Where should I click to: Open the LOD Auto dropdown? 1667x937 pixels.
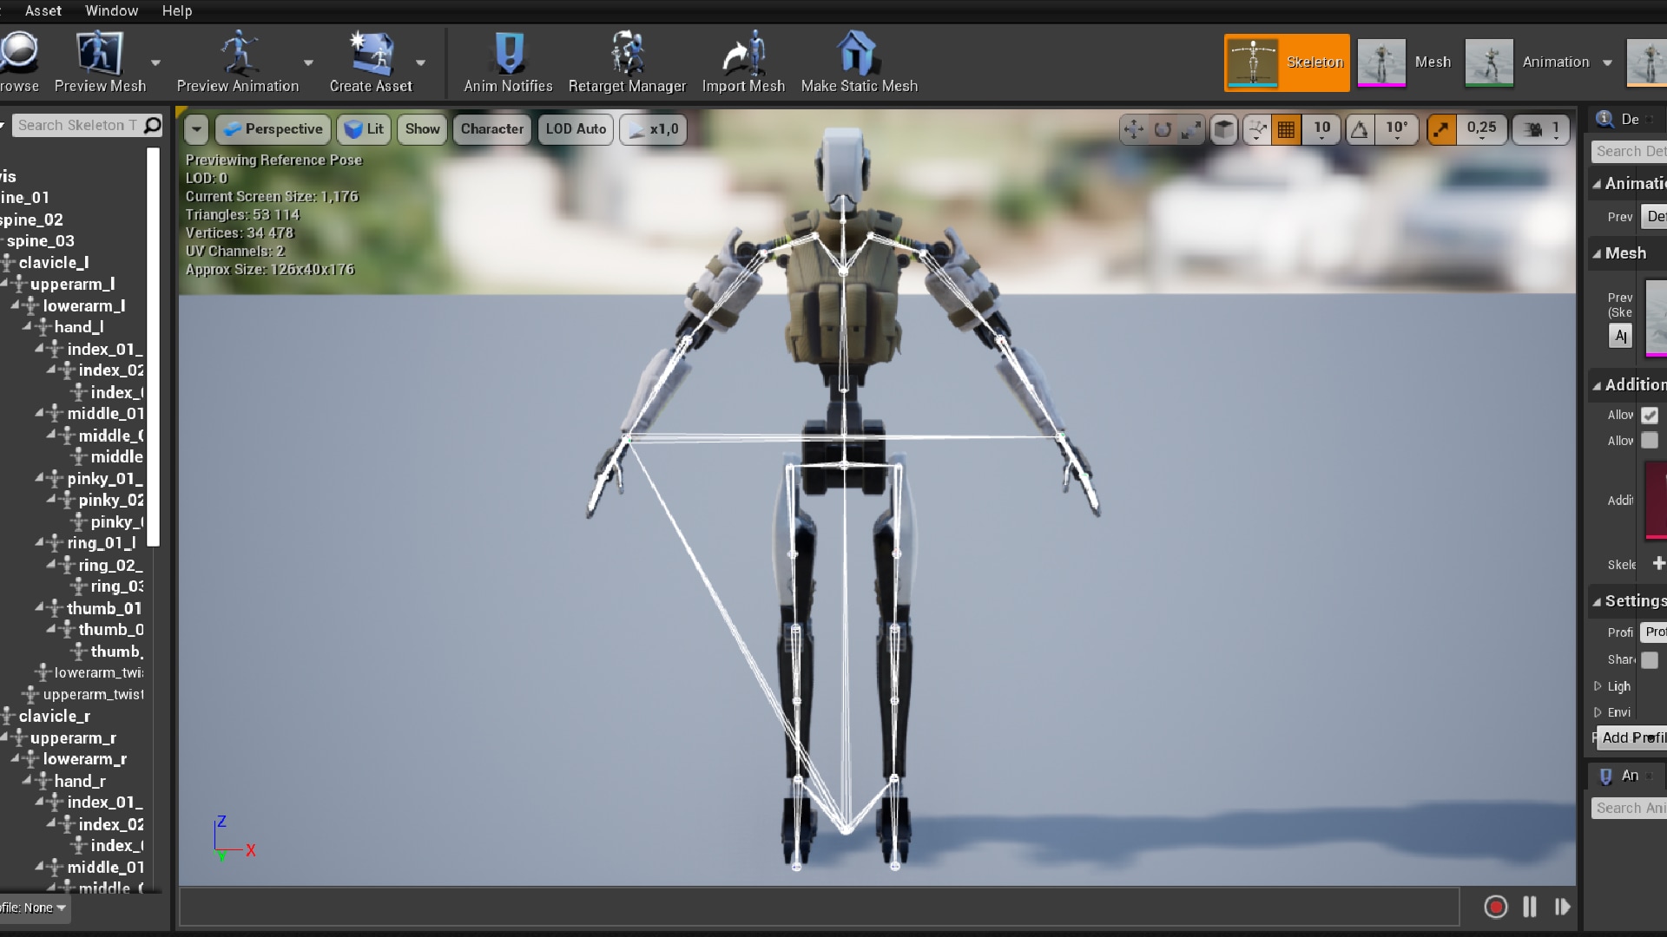(x=576, y=129)
